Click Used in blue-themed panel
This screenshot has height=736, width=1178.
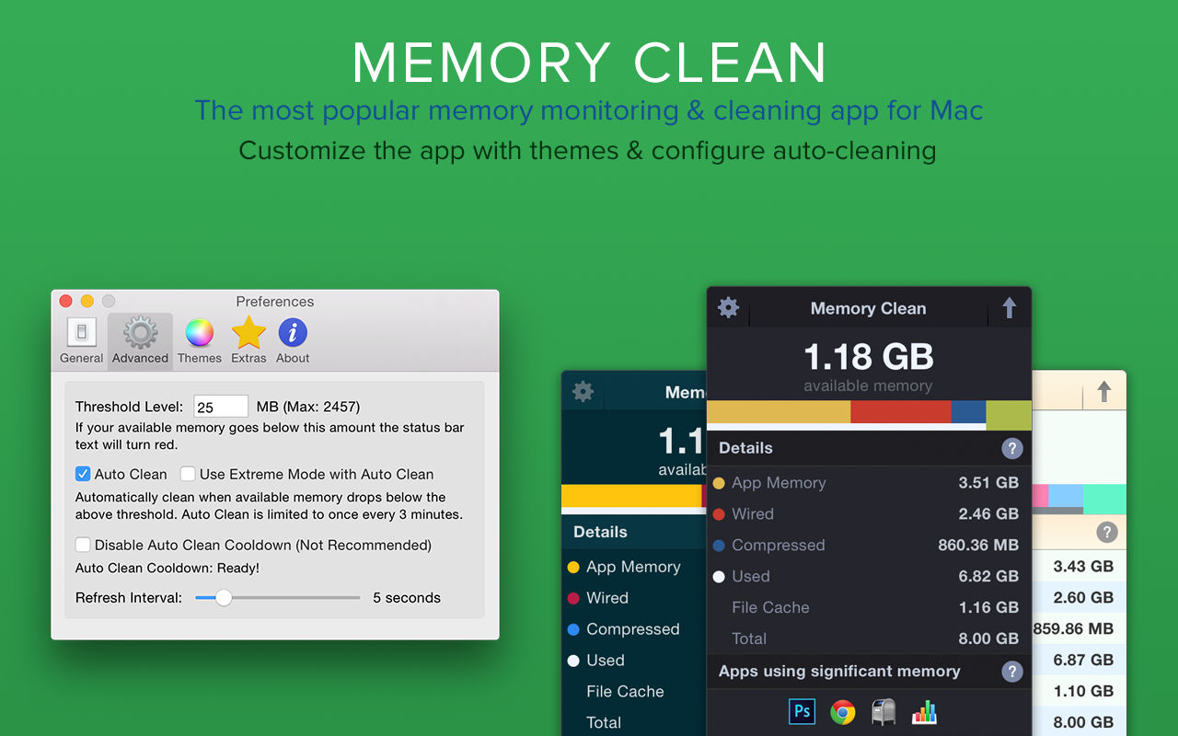pyautogui.click(x=606, y=661)
